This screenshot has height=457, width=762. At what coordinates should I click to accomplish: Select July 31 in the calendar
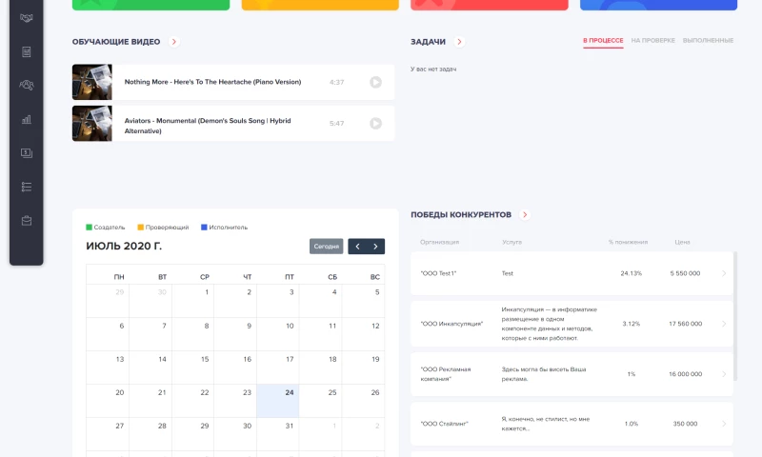pyautogui.click(x=278, y=434)
